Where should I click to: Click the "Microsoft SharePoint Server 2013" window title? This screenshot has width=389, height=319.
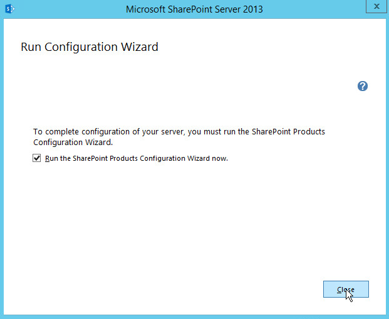tap(194, 9)
